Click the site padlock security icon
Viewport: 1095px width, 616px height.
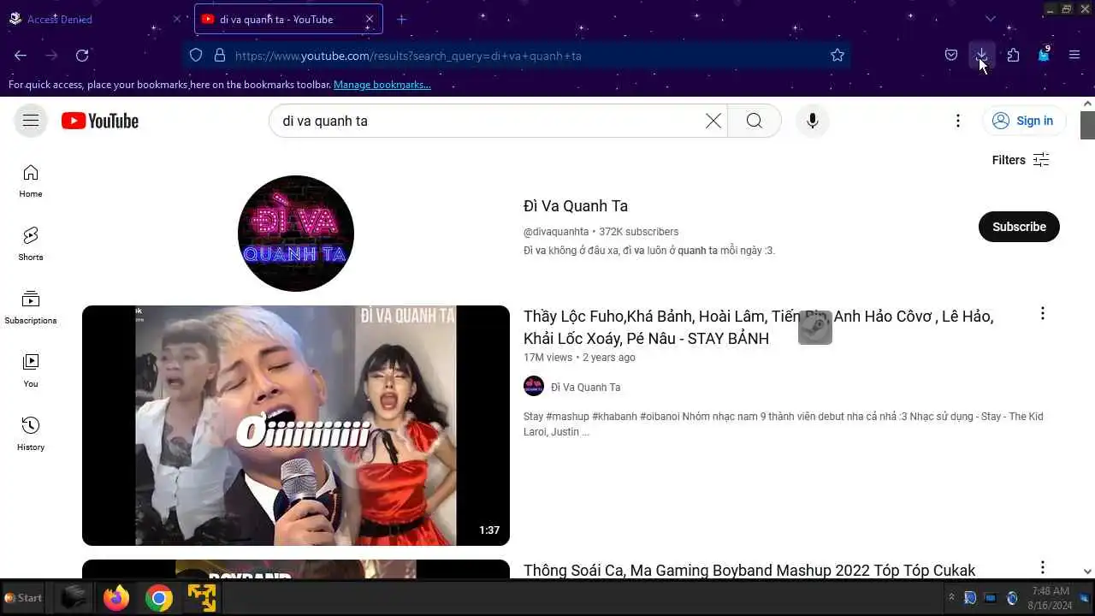click(x=220, y=56)
